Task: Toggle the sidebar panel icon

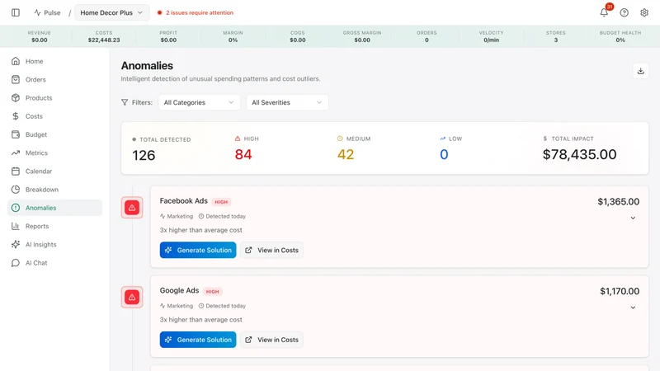Action: pyautogui.click(x=16, y=12)
